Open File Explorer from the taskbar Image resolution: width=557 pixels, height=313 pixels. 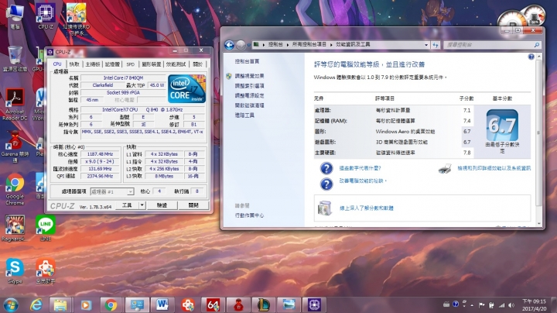(x=60, y=304)
